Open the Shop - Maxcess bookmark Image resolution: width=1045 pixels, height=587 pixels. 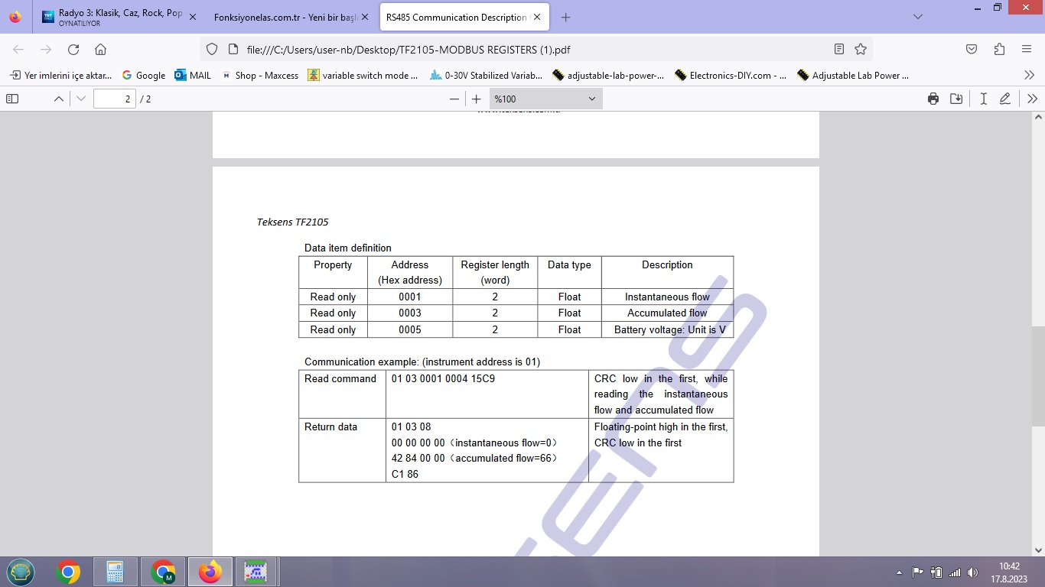click(259, 75)
